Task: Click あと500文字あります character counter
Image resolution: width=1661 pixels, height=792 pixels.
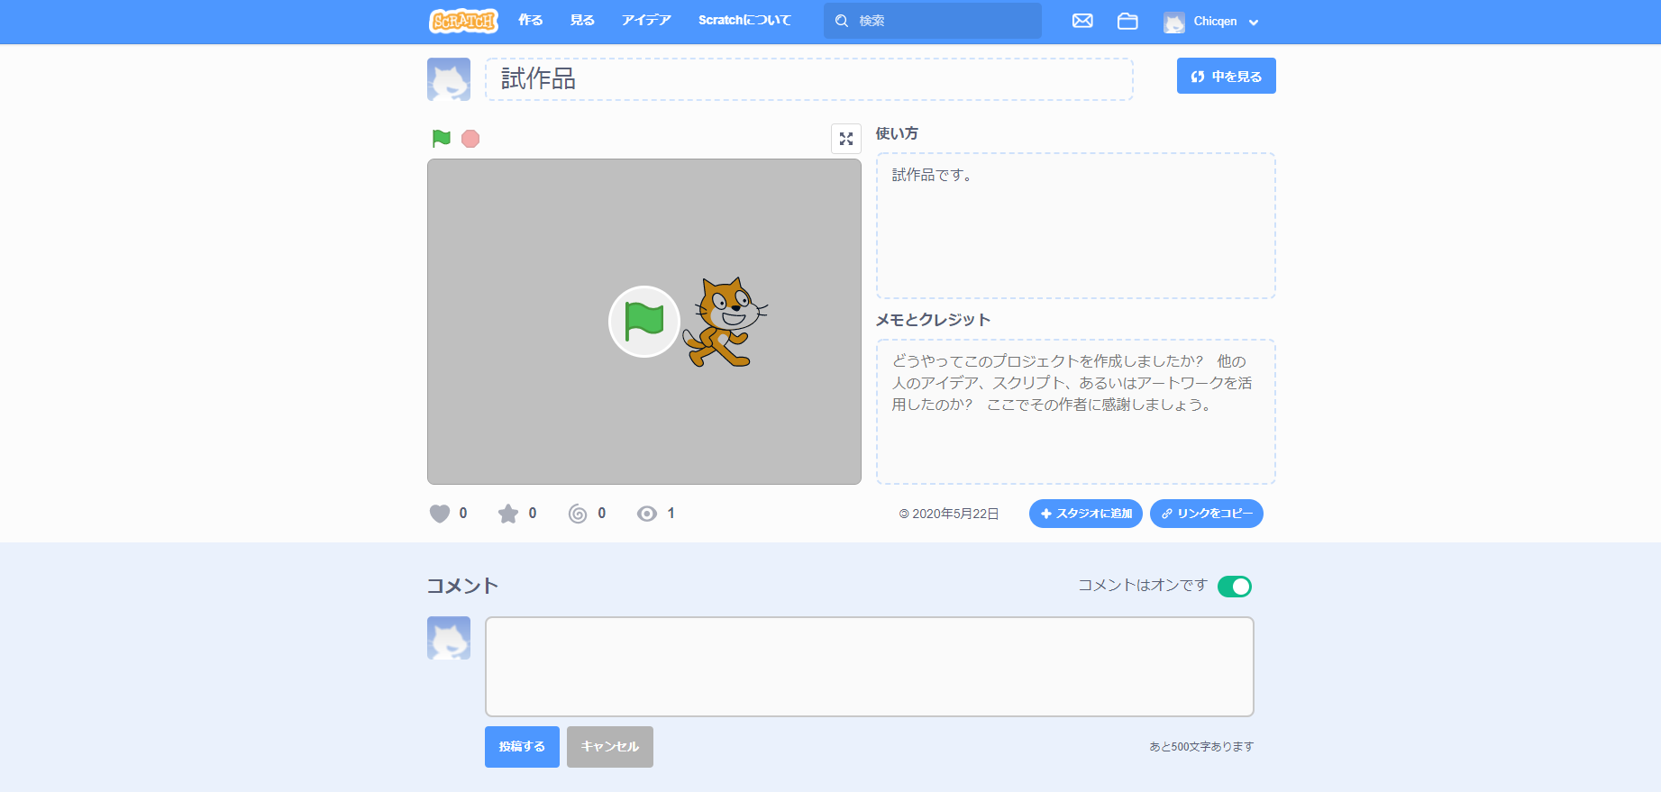Action: pyautogui.click(x=1201, y=747)
